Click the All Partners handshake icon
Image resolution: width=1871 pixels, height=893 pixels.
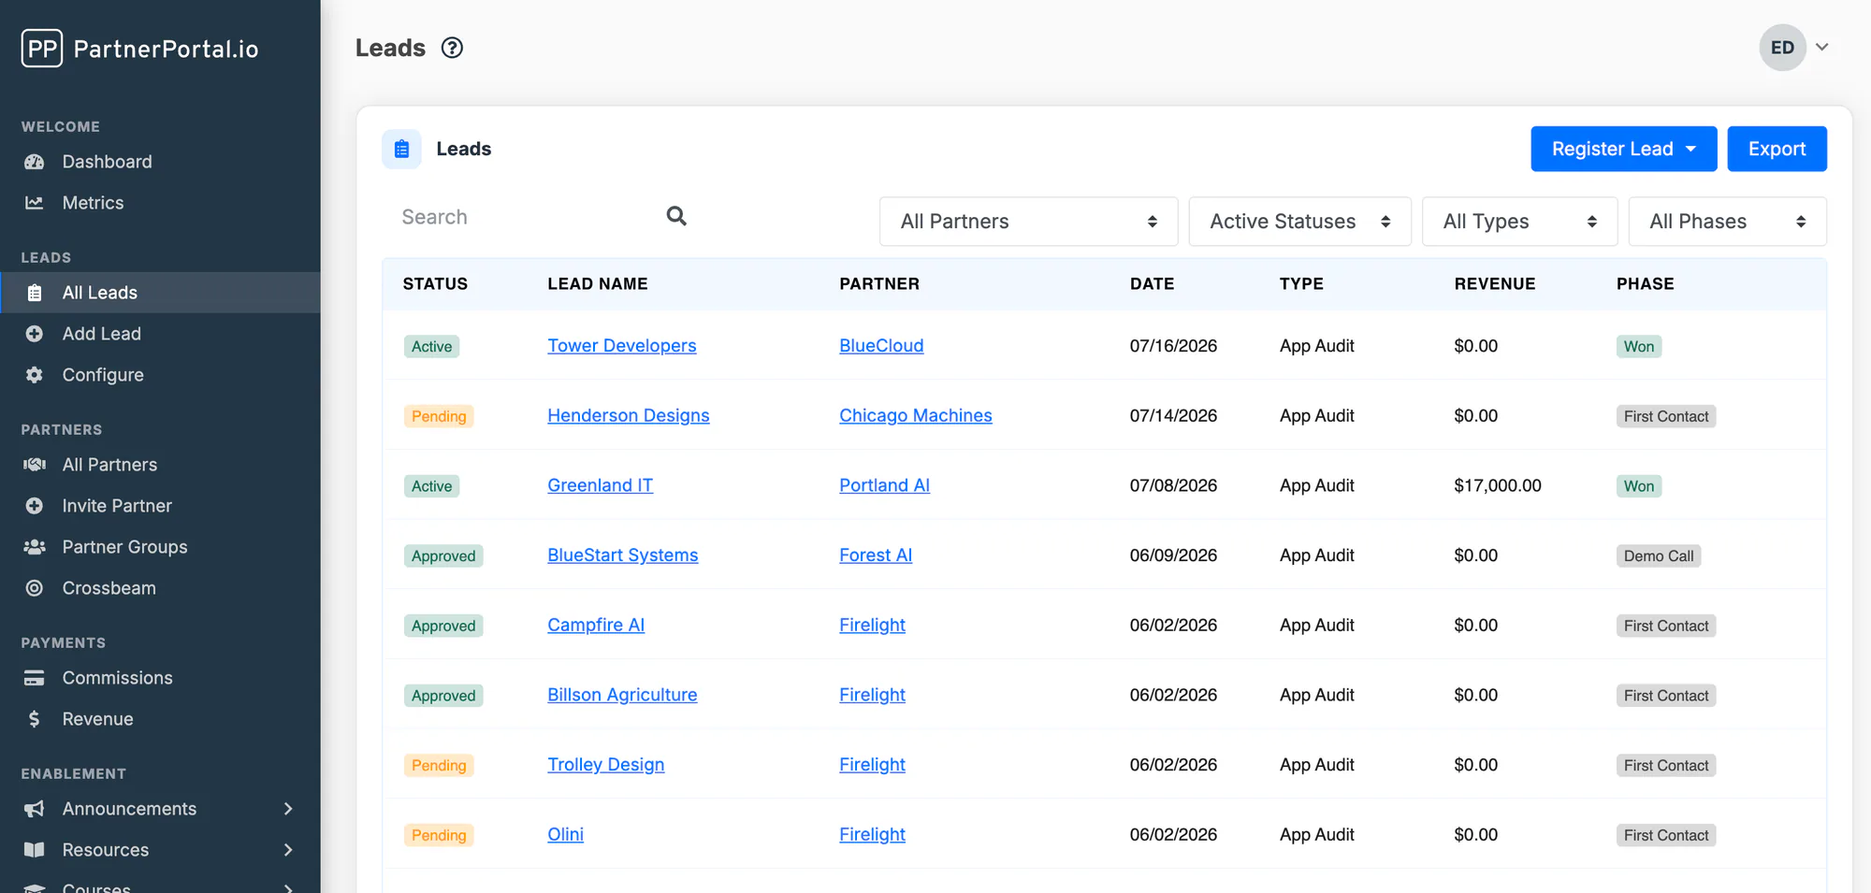[35, 465]
